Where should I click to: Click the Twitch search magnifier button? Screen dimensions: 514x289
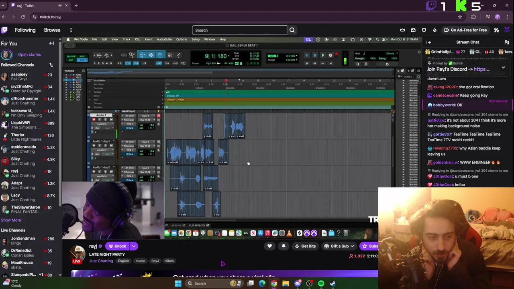292,30
